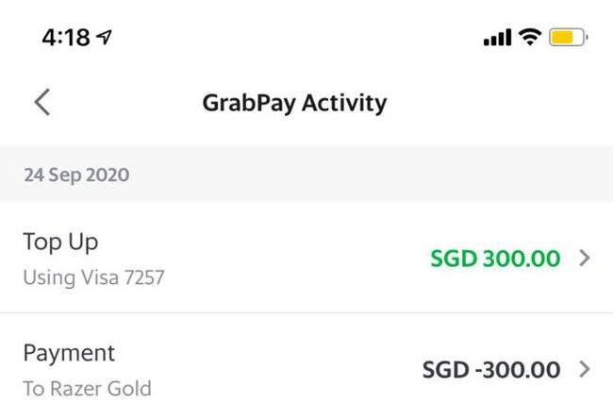
Task: Tap header area right of GrabPay Activity title
Action: pyautogui.click(x=500, y=102)
